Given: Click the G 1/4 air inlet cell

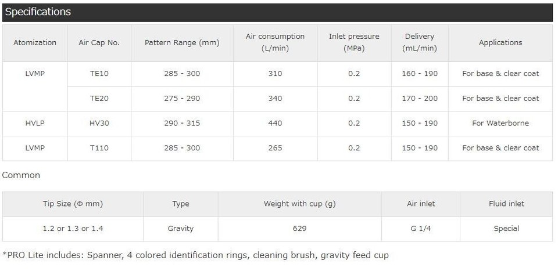Looking at the screenshot, I should pyautogui.click(x=421, y=229).
